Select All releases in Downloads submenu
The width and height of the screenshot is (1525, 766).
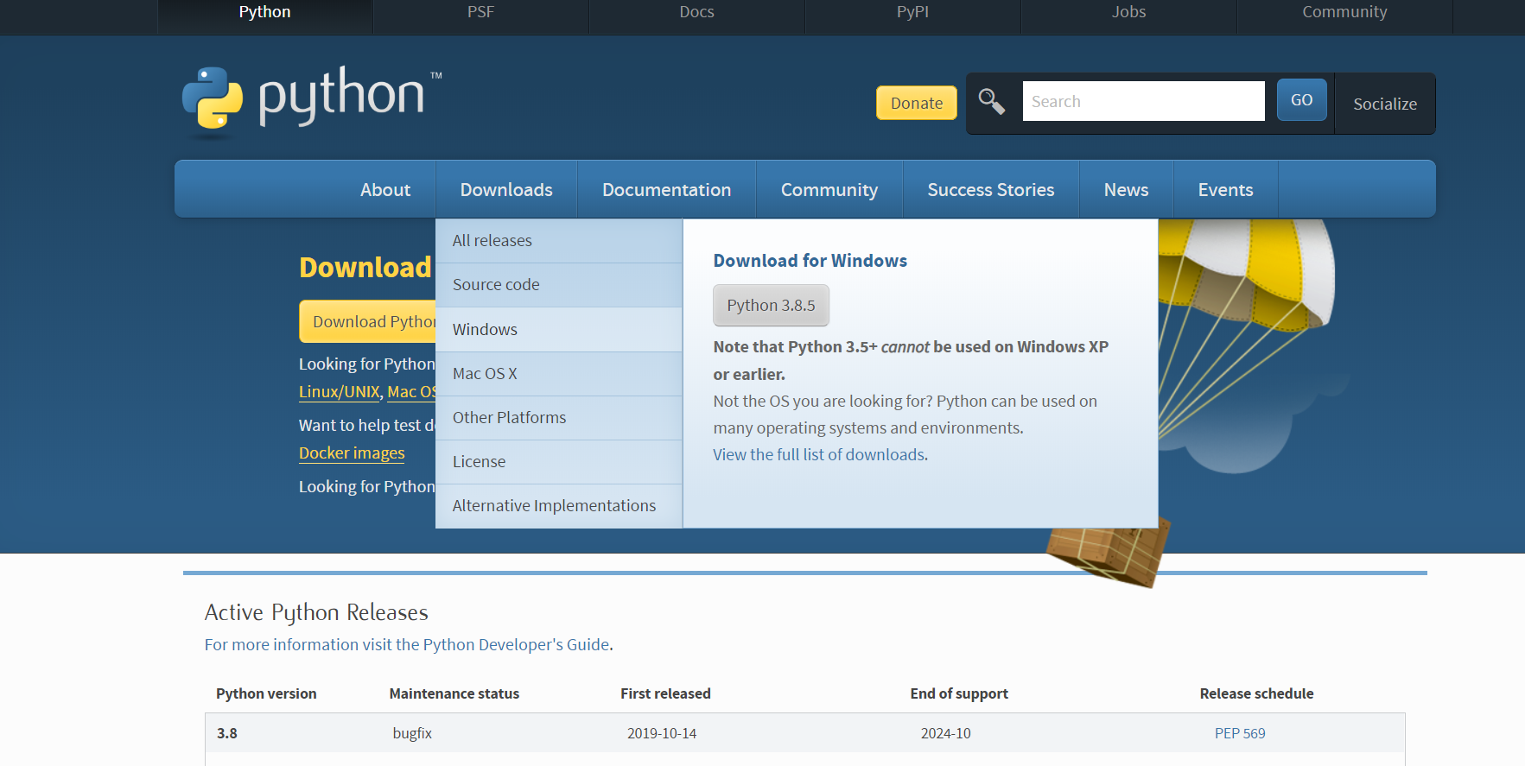coord(559,241)
